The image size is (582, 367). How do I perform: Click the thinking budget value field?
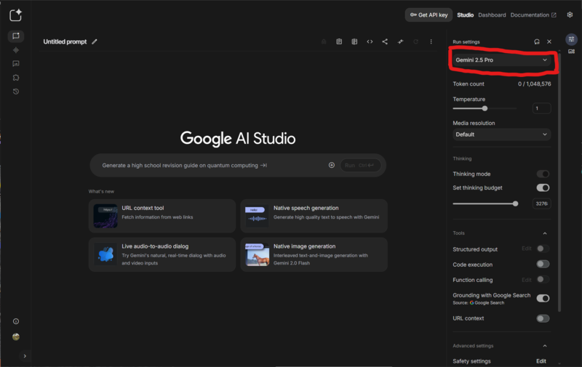[x=541, y=203]
